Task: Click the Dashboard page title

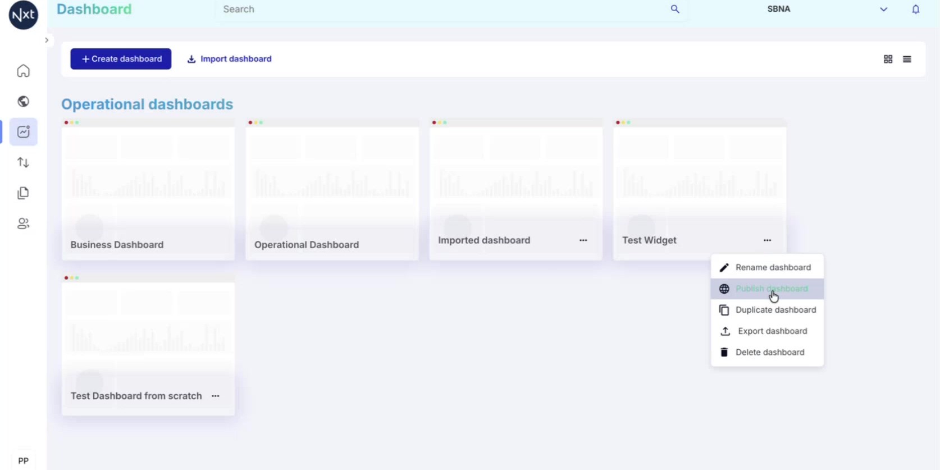Action: click(94, 9)
